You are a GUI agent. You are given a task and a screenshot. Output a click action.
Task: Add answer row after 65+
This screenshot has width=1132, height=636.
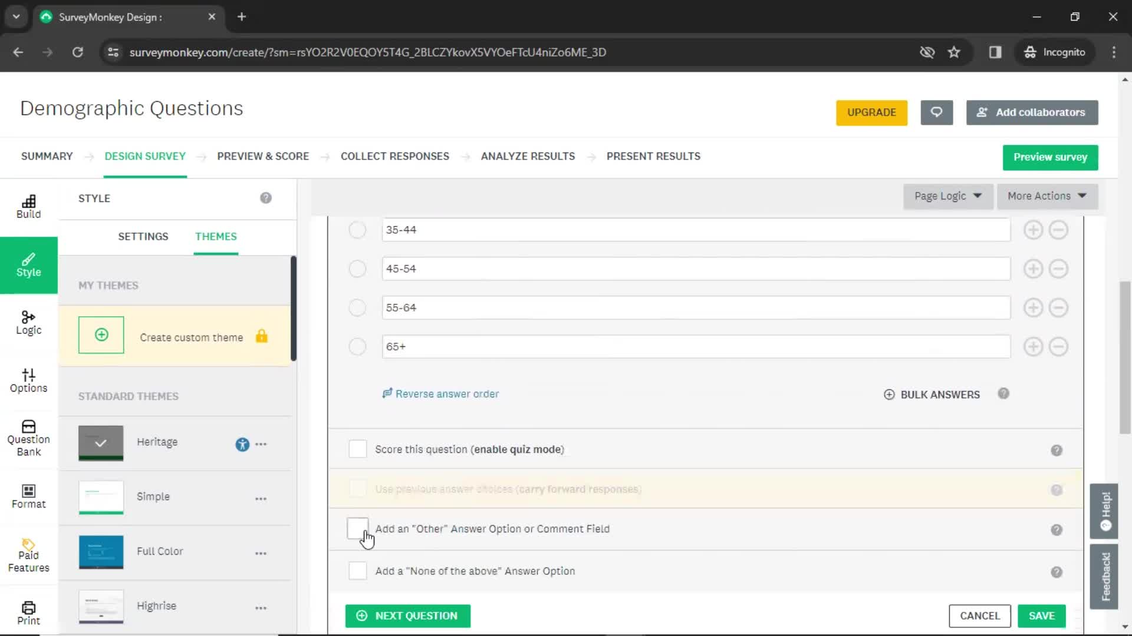click(1033, 346)
